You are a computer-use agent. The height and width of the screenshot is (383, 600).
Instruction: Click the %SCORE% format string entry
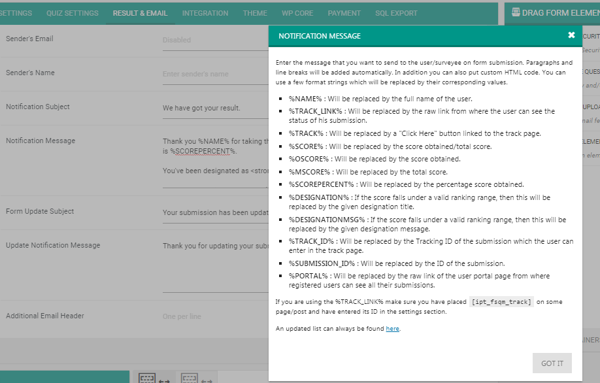(x=390, y=146)
